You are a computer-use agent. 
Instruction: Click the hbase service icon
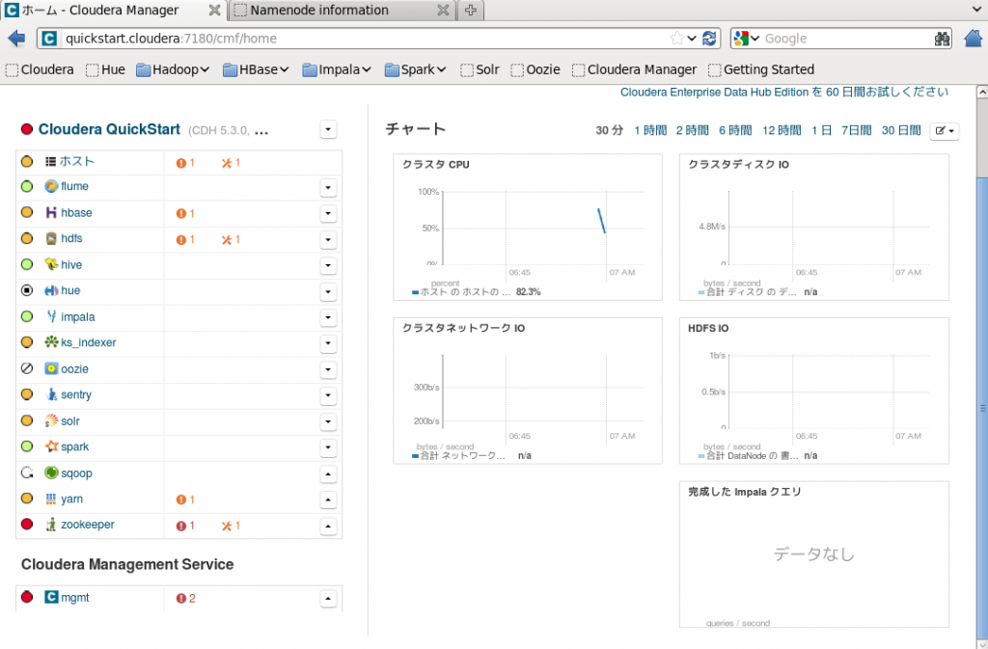pos(51,213)
